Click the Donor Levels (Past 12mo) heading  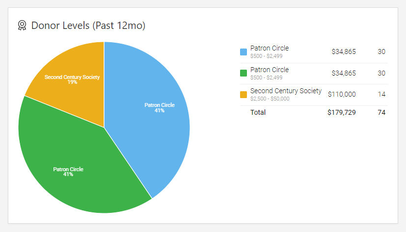88,26
